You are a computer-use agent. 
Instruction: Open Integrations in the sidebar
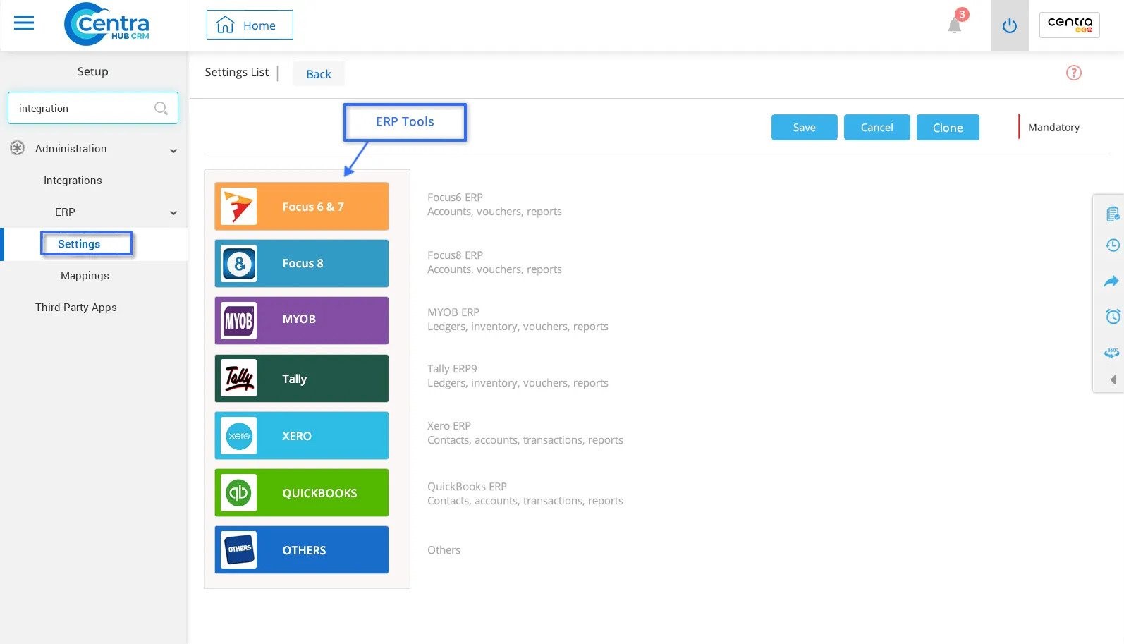click(x=73, y=181)
